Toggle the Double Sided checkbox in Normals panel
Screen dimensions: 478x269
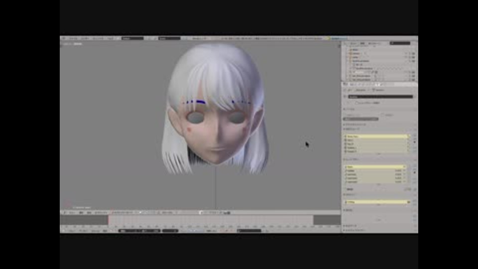383,115
